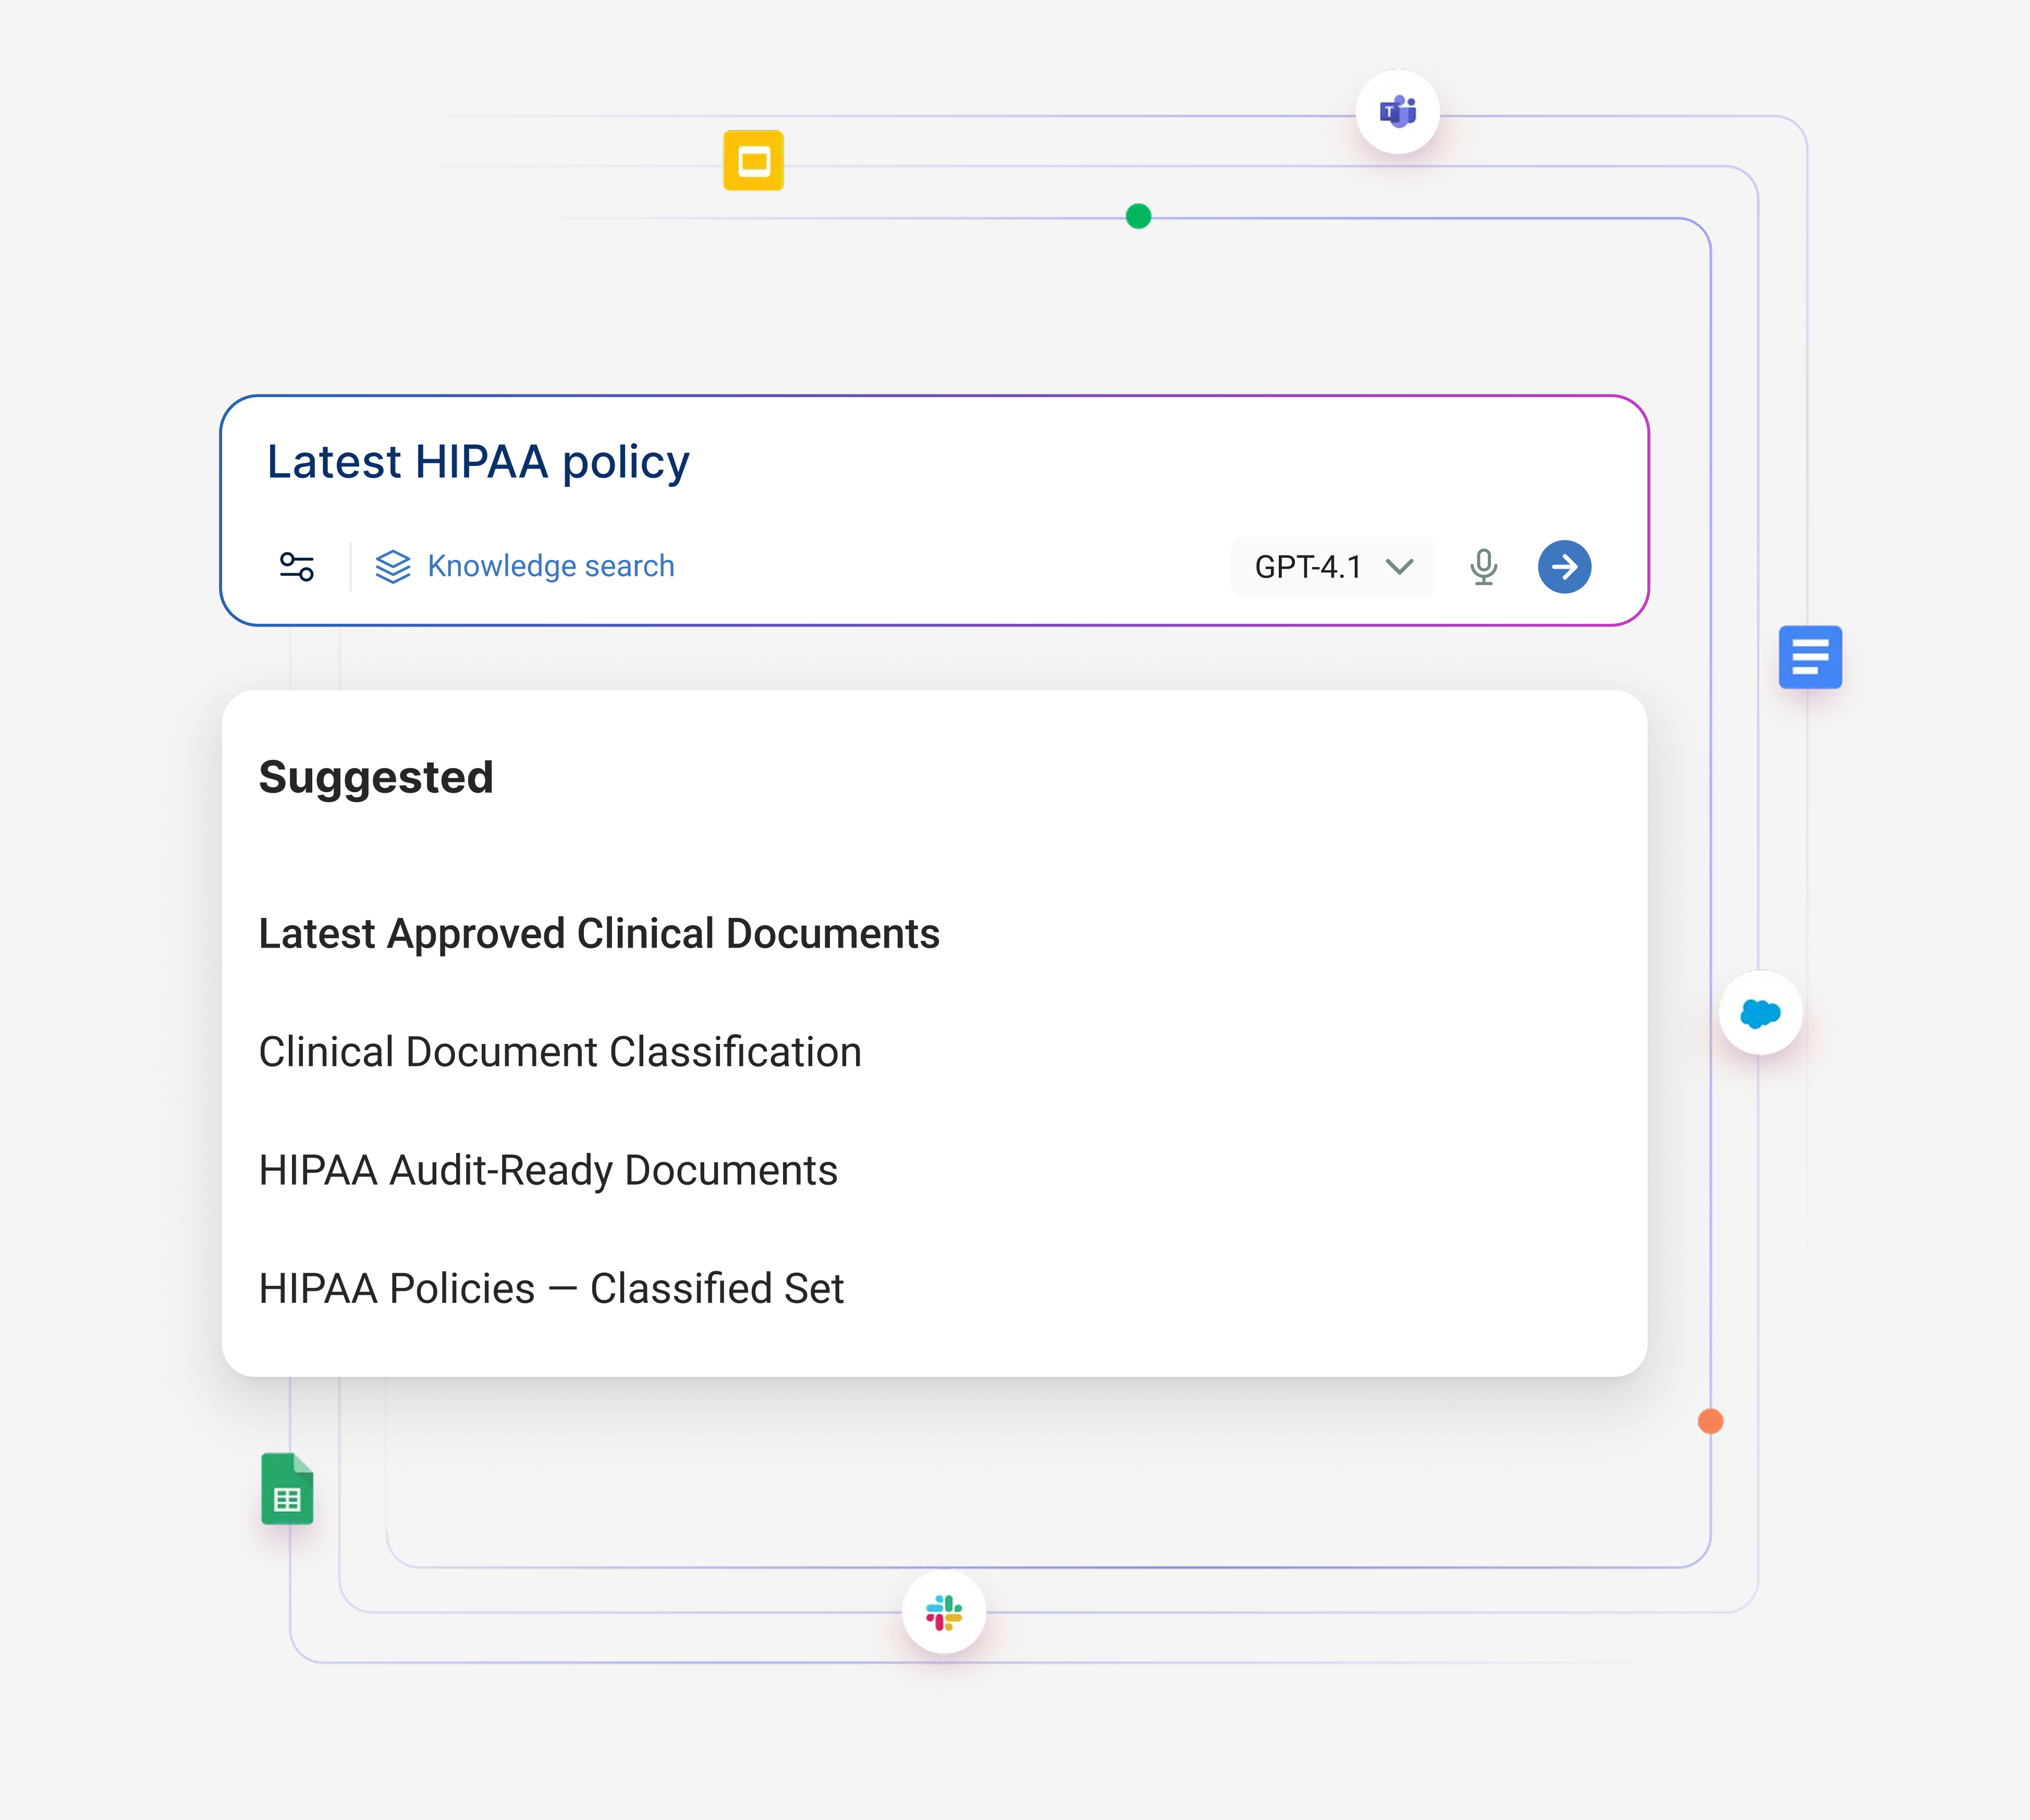Select HIPAA Policies — Classified Set

[551, 1289]
